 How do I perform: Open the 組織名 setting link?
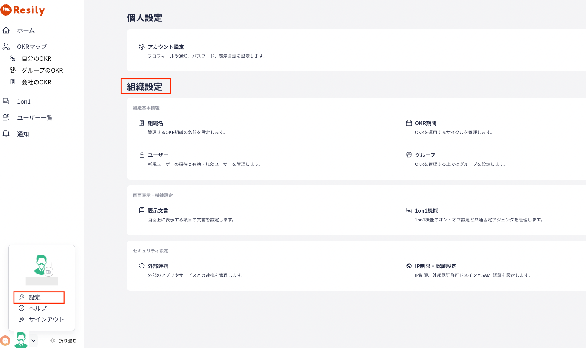click(155, 123)
